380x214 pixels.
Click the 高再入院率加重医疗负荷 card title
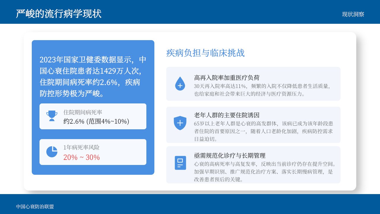click(x=227, y=78)
